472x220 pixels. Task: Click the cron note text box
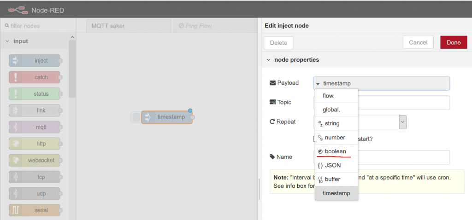tap(367, 181)
